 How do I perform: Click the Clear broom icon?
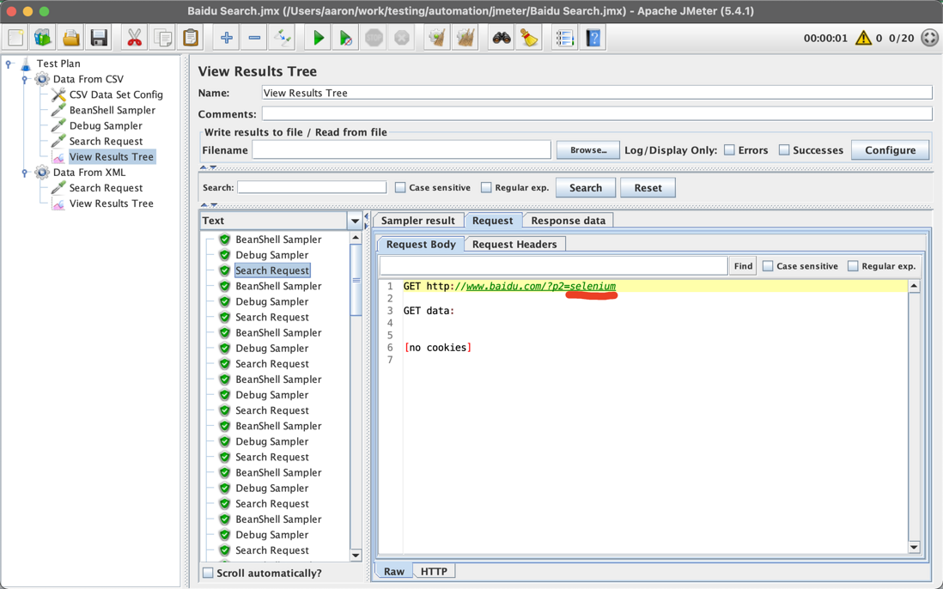pos(437,38)
